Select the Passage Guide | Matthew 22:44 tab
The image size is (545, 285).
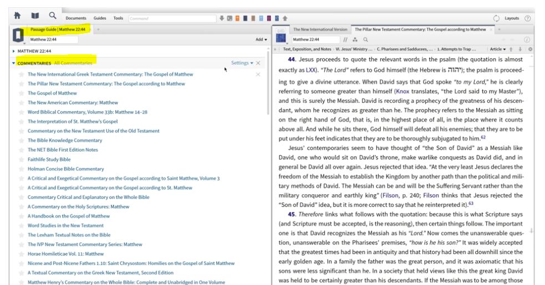(x=58, y=29)
